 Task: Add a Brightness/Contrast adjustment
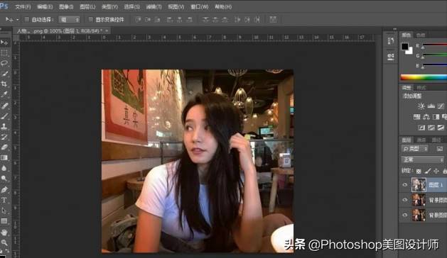(x=421, y=106)
